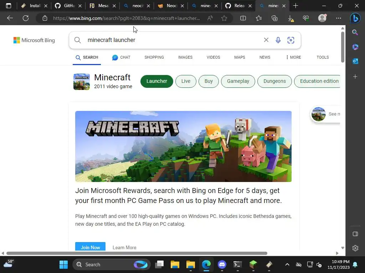Open search TOOLS options
Viewport: 365px width, 273px height.
coord(323,57)
